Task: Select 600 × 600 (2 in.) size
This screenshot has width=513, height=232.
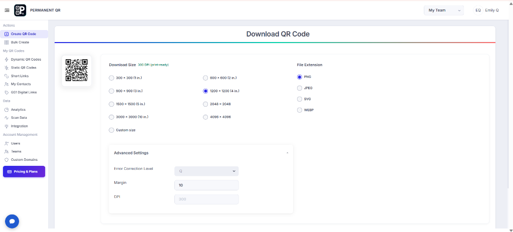Action: tap(205, 78)
